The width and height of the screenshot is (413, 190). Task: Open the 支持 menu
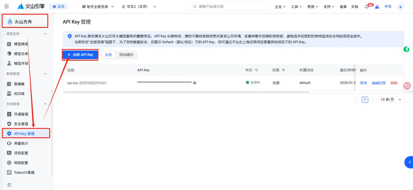click(329, 6)
